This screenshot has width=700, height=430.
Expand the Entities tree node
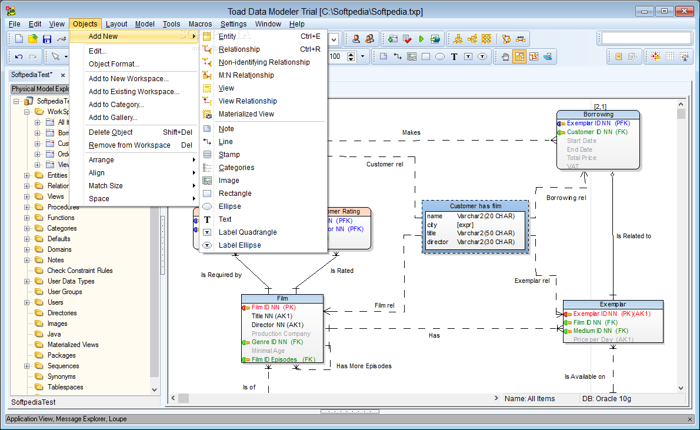(27, 175)
